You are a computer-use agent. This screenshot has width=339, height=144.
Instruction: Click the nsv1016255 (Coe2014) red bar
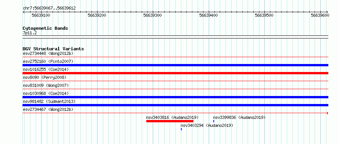[x=175, y=73]
